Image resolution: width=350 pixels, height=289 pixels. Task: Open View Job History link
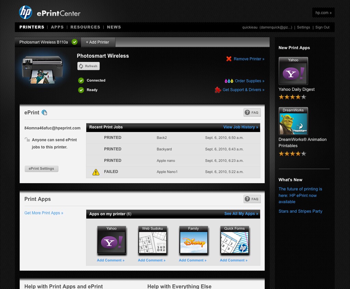(x=241, y=127)
